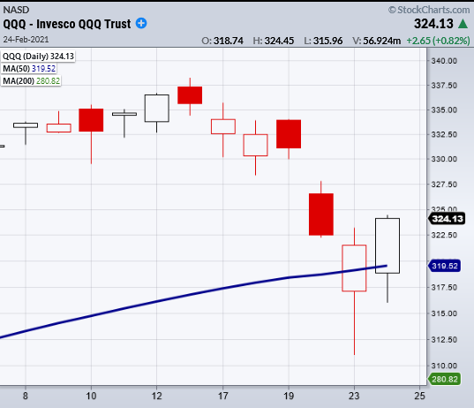The height and width of the screenshot is (408, 474).
Task: Click the NASD exchange label
Action: pos(16,10)
